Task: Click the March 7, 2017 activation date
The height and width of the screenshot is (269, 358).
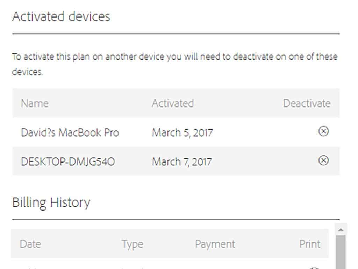Action: point(182,162)
